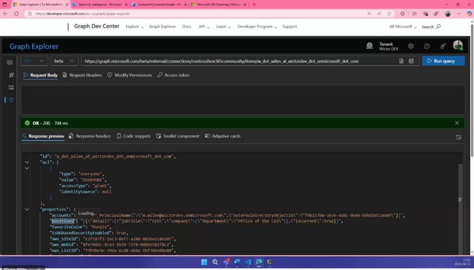Open the Read aloud icon in address bar
Image resolution: width=474 pixels, height=270 pixels.
point(379,13)
